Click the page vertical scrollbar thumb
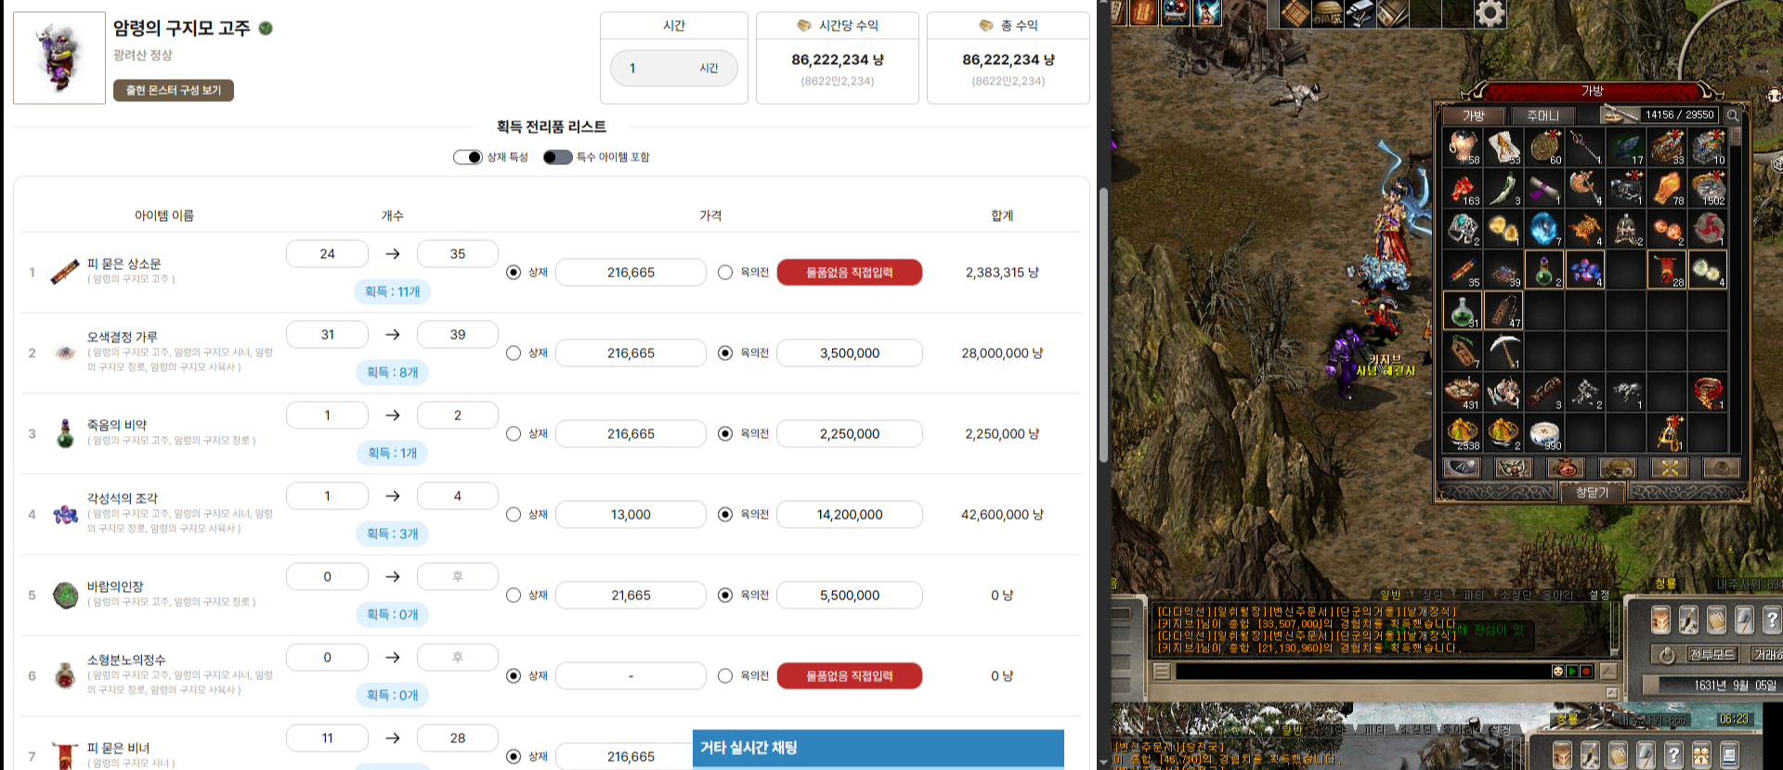 pos(1103,325)
